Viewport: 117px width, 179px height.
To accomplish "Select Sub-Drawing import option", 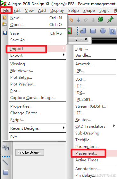I will coord(95,133).
